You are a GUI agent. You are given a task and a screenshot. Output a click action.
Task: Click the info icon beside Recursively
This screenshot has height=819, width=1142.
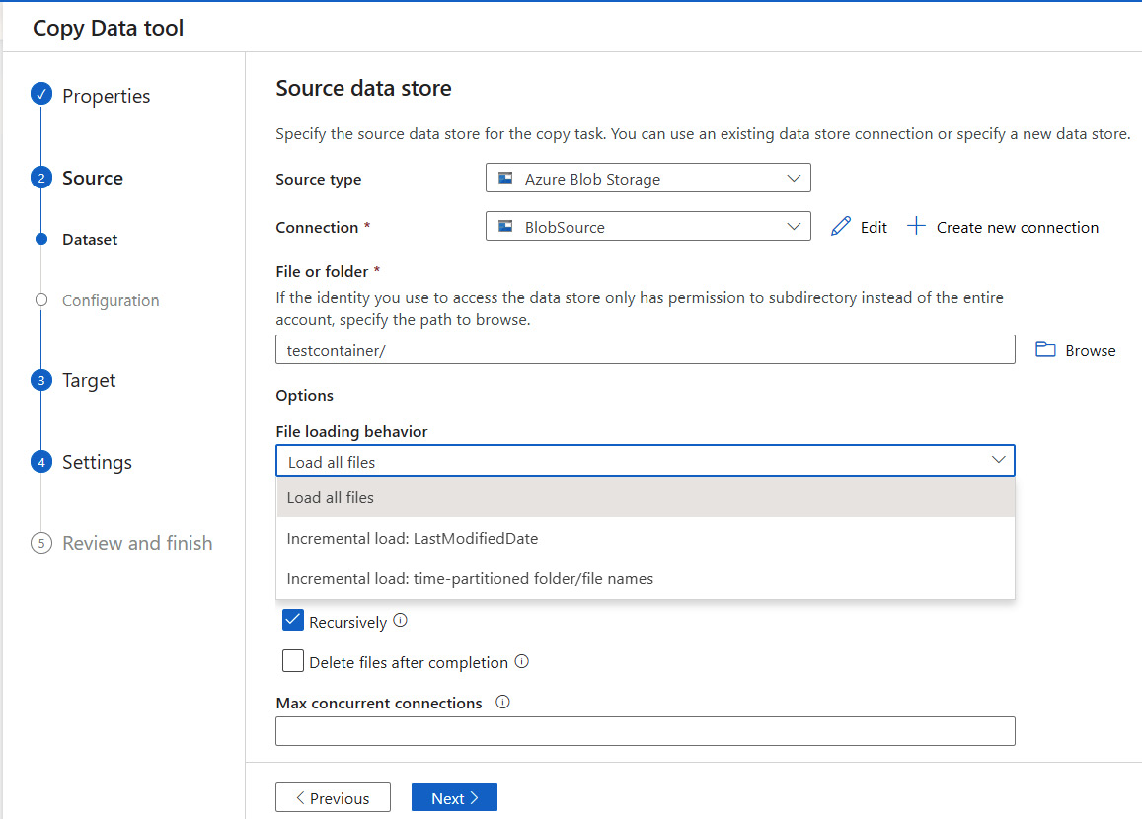tap(401, 622)
